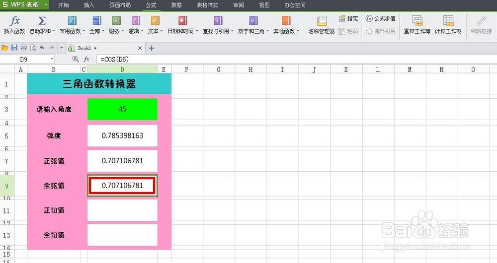
Task: Click the print preview icon
Action: tap(33, 48)
